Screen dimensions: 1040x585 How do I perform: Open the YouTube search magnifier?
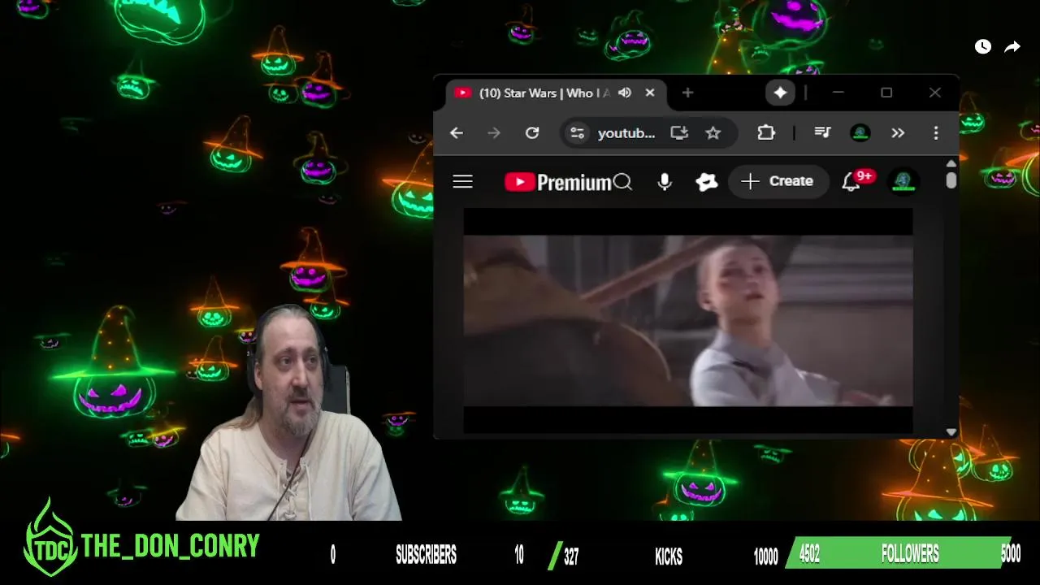[x=623, y=182]
